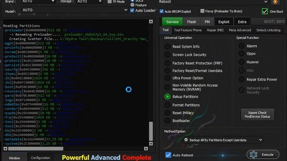
Task: Enable Force (Preloader To Brom) checkbox
Action: tap(202, 11)
